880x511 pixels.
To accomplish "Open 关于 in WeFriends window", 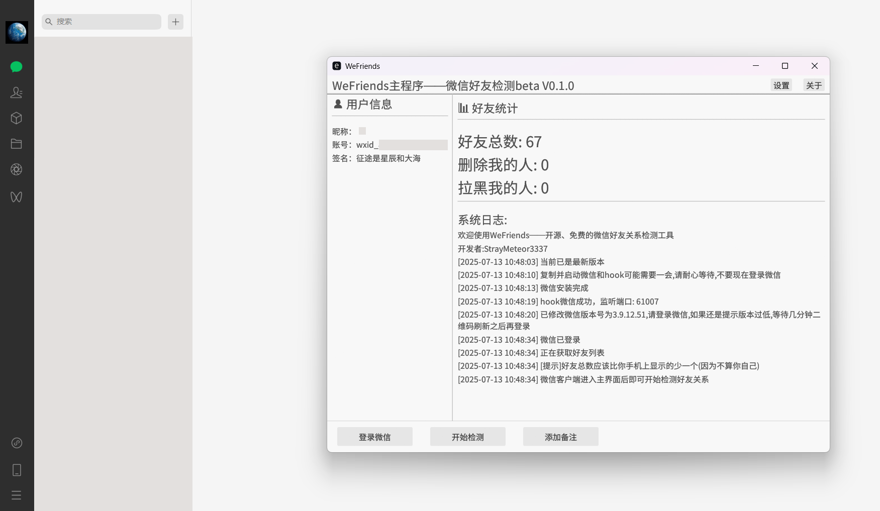I will (814, 85).
